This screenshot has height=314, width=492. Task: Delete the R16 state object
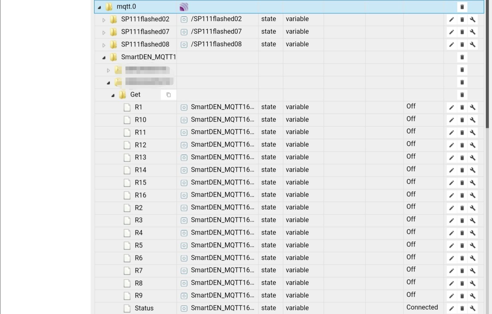(462, 195)
